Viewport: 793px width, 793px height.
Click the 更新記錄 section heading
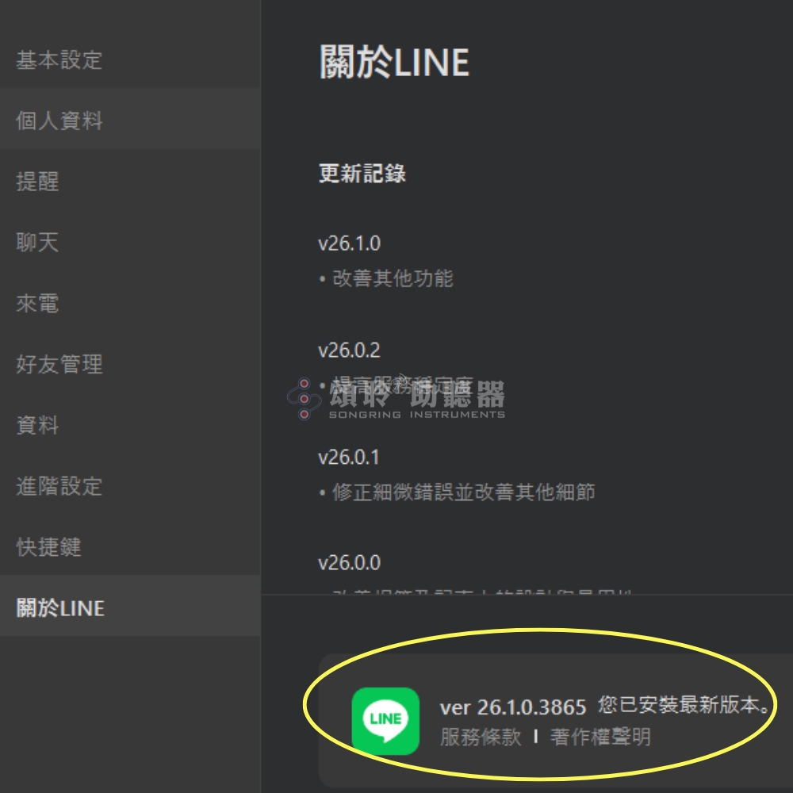click(x=362, y=174)
